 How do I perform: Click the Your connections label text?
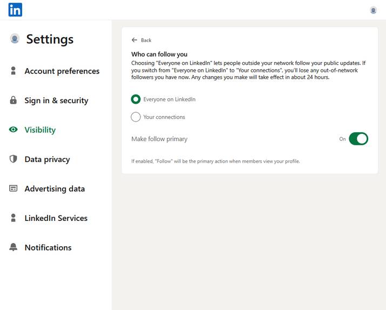164,117
